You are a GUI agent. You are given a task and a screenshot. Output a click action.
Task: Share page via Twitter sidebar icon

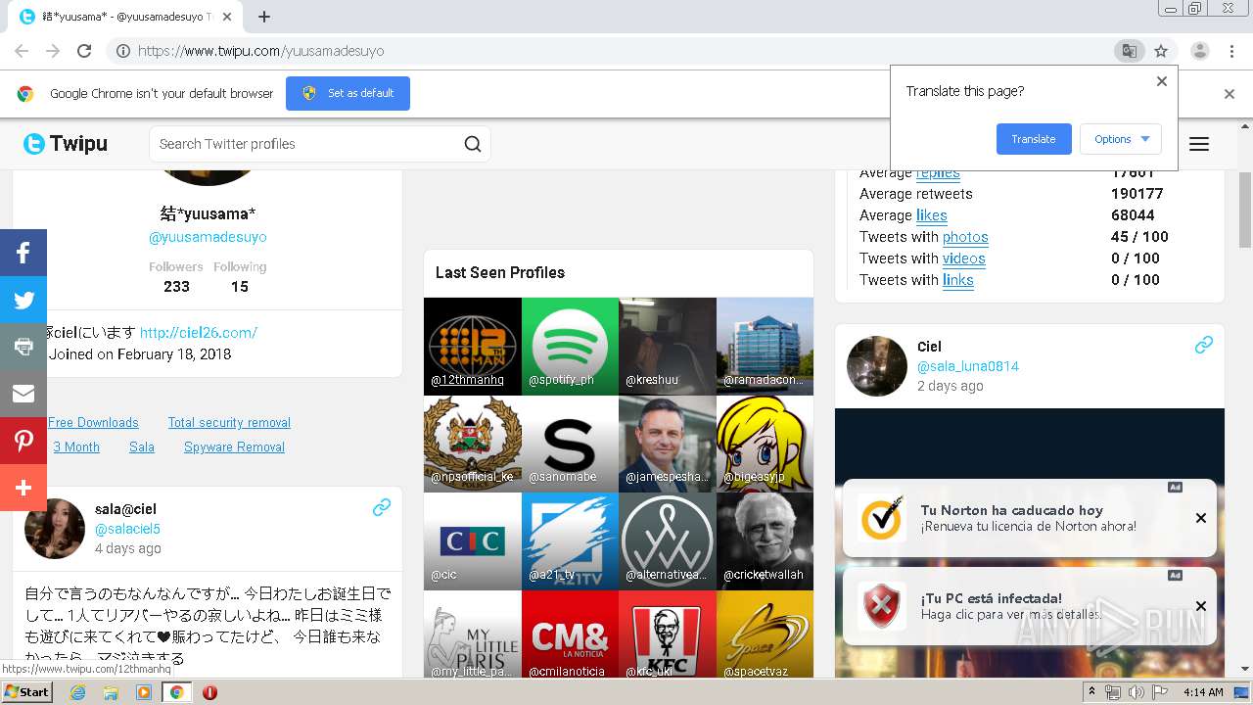point(23,300)
